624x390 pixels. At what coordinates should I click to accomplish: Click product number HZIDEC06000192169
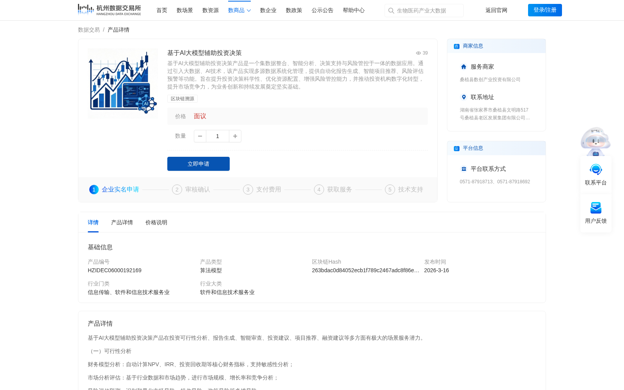pyautogui.click(x=115, y=270)
